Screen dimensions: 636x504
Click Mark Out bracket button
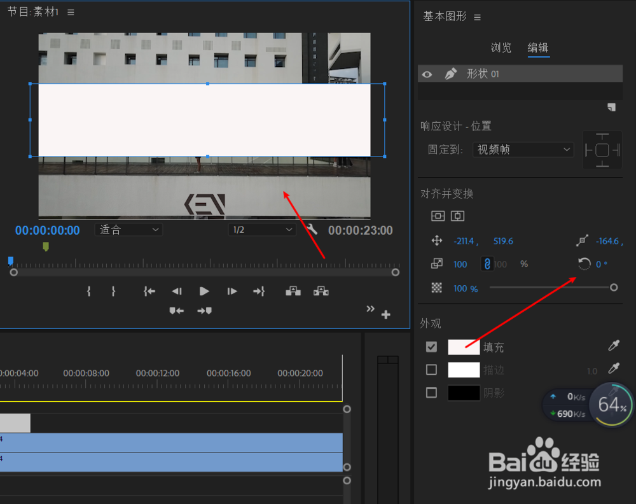tap(114, 291)
